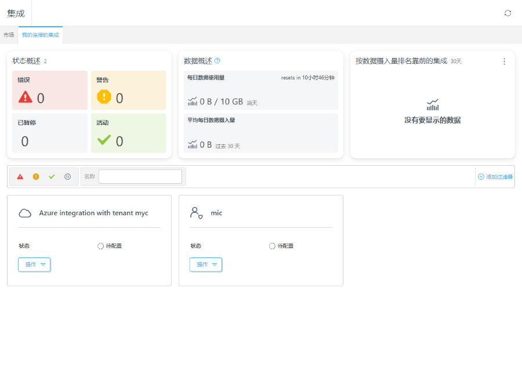Click the green checkmark in 活动 tile
The image size is (522, 367).
tap(104, 140)
